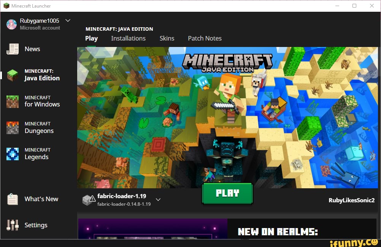The image size is (381, 247).
Task: Click the RubyLikesSonic2 username
Action: coord(352,200)
